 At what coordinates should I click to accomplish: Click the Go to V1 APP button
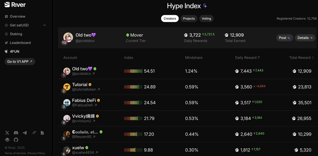(x=20, y=61)
